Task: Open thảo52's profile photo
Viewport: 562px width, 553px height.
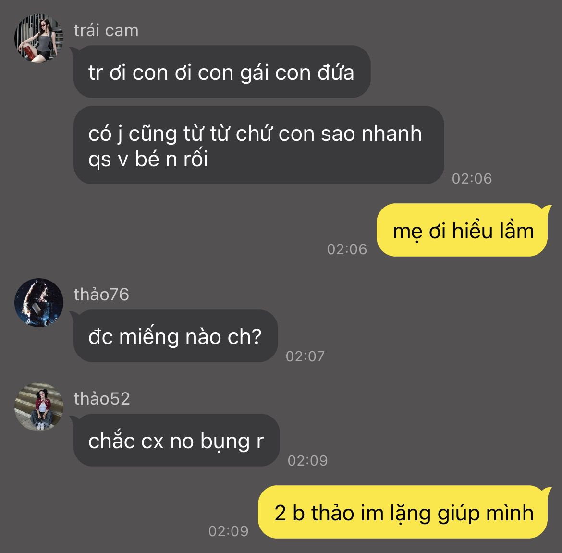Action: tap(39, 407)
